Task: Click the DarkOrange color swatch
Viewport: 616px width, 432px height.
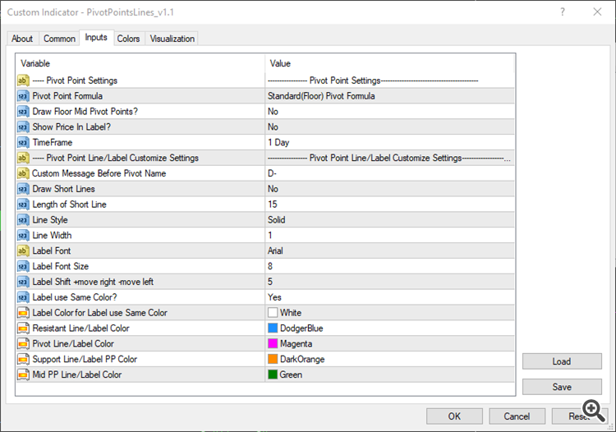Action: (273, 359)
